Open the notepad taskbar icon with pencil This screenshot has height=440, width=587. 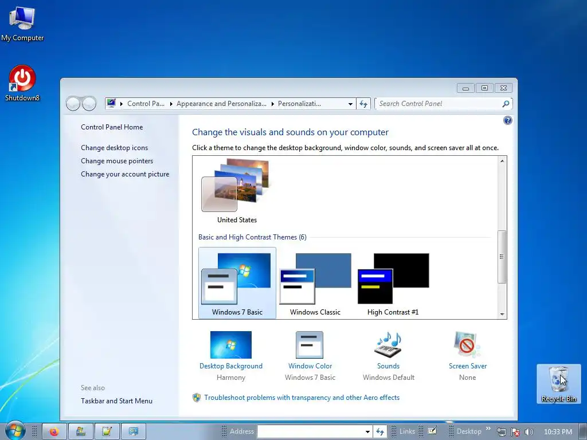107,432
